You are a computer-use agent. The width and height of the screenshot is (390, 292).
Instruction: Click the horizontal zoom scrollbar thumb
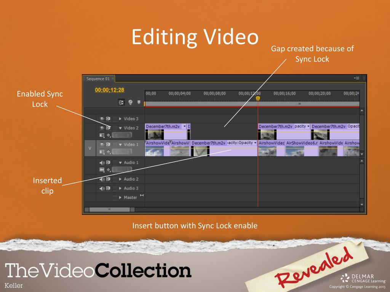109,209
